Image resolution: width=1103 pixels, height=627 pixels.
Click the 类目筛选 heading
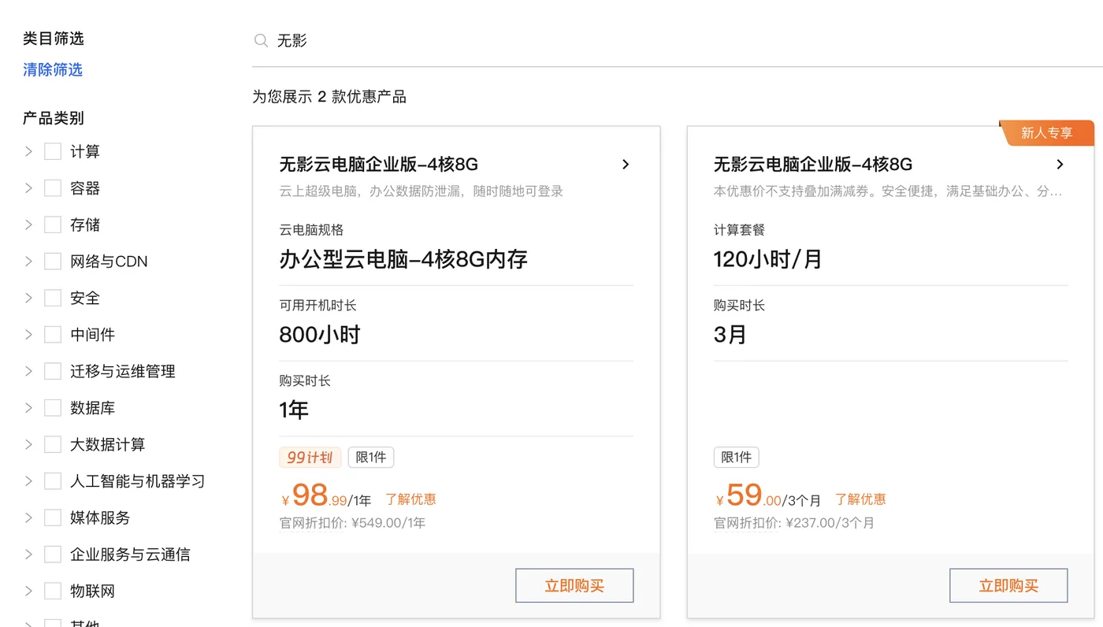coord(53,38)
